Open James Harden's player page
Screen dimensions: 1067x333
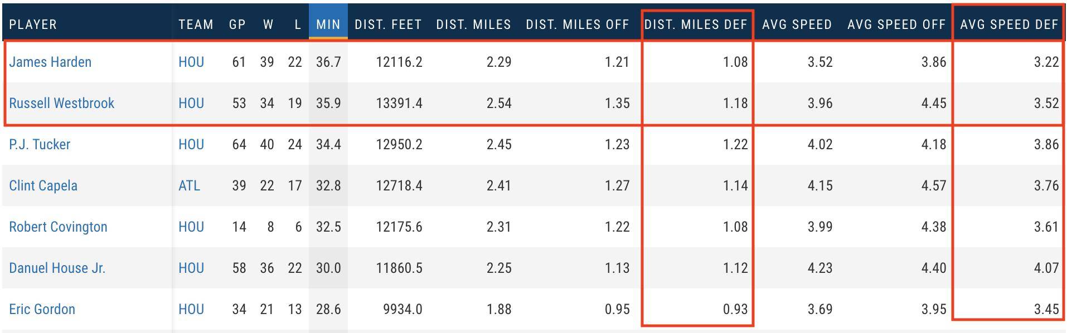pyautogui.click(x=50, y=62)
